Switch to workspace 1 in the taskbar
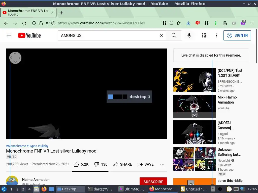 point(11,189)
